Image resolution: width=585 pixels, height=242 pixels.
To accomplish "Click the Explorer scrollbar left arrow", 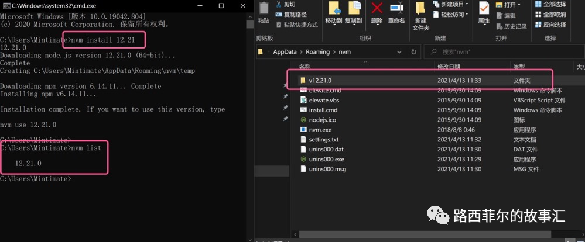I will click(295, 234).
